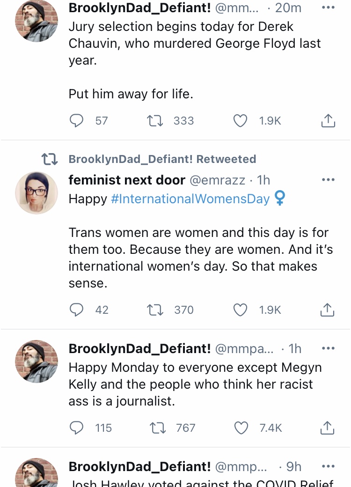Open more options on feminist next door tweet

328,180
